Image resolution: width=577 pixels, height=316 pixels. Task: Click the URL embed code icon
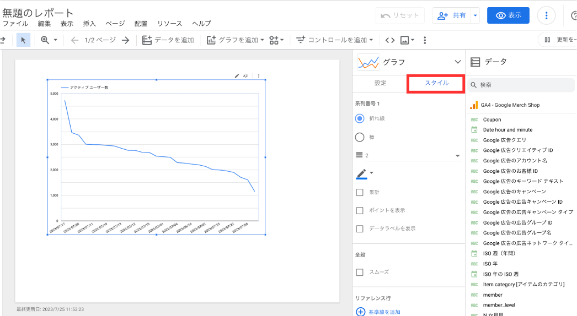[389, 40]
